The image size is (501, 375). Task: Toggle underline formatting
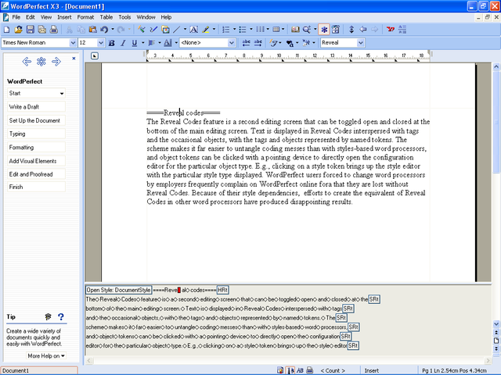coord(135,43)
